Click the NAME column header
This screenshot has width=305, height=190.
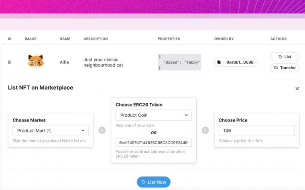tap(65, 39)
